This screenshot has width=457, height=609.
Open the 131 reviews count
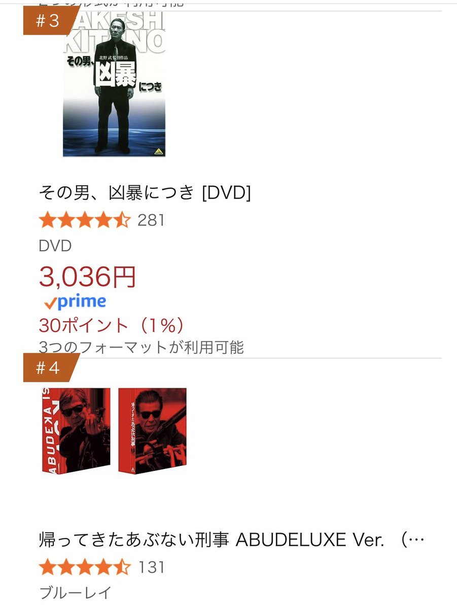[152, 567]
